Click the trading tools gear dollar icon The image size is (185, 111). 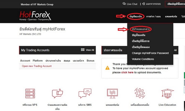[x=140, y=93]
